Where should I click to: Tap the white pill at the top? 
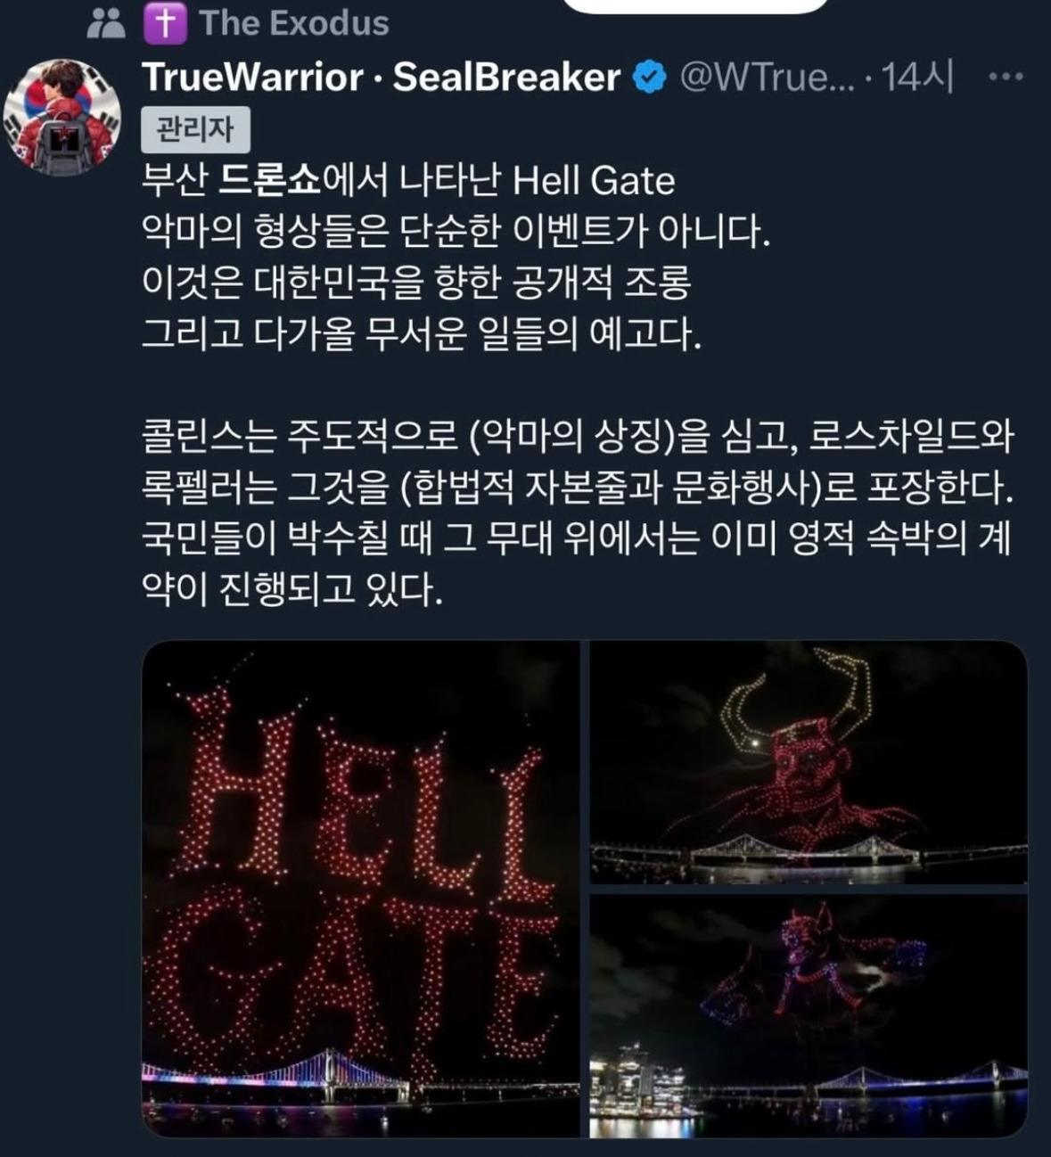tap(696, 5)
